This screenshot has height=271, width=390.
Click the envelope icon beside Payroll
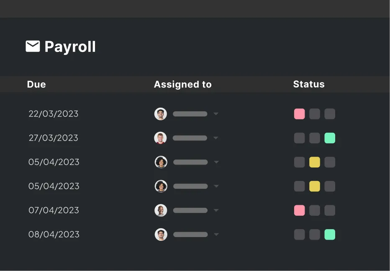click(x=33, y=46)
